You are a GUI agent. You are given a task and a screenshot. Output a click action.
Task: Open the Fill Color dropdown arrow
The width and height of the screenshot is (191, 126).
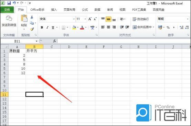(x=78, y=27)
